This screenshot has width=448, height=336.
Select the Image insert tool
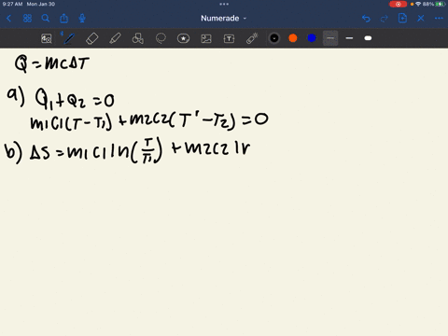[x=206, y=38]
